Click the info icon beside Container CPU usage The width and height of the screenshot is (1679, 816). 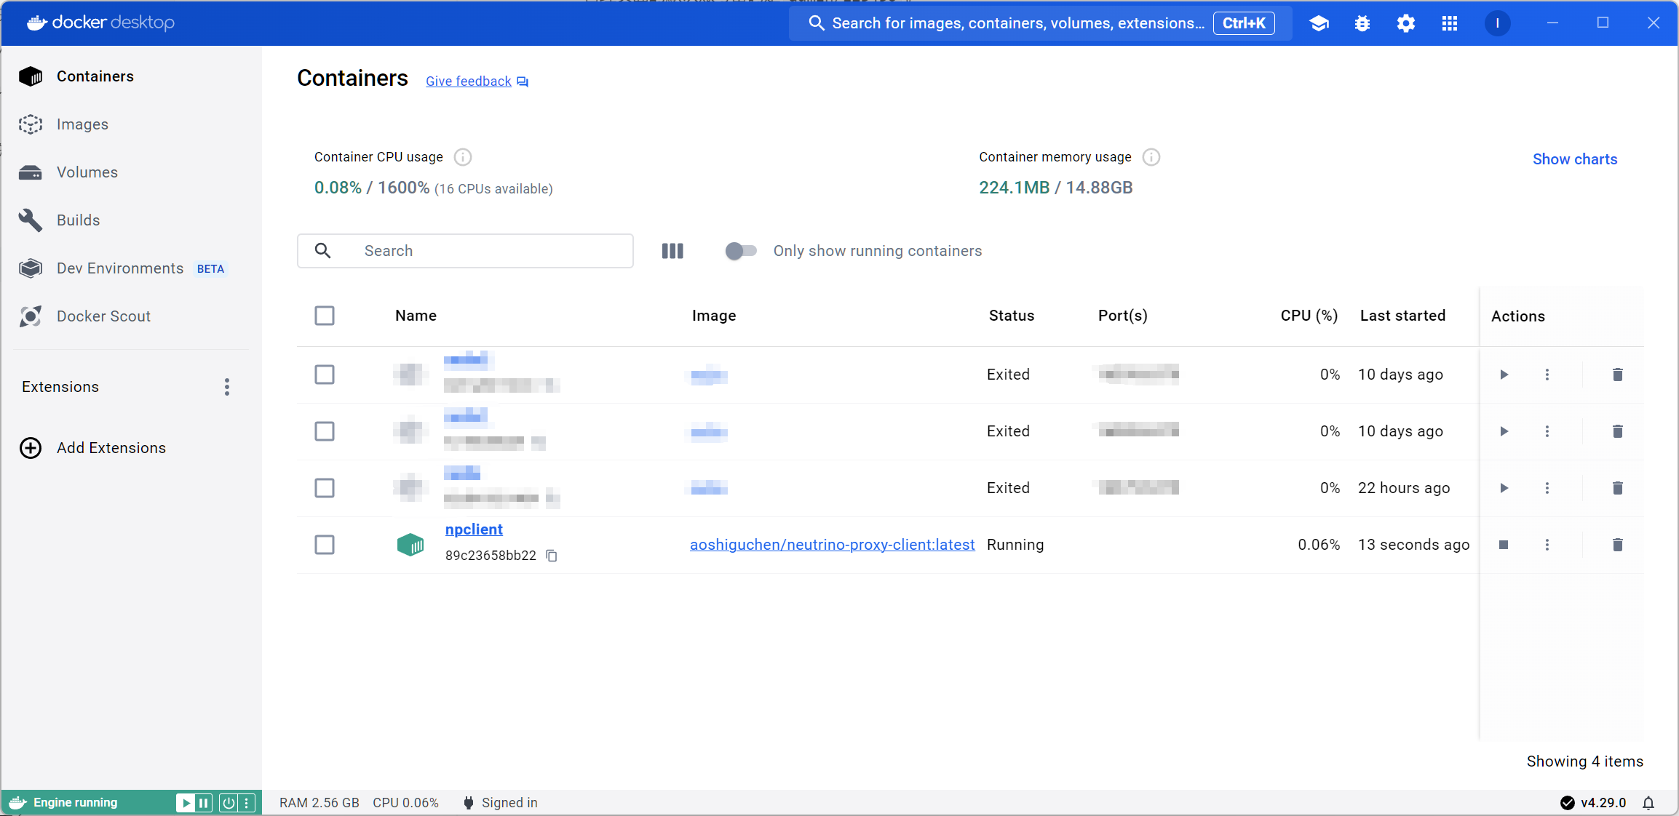point(463,157)
